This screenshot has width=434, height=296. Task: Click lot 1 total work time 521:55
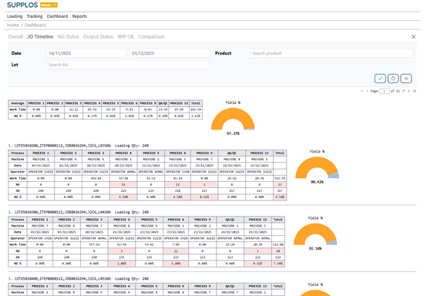tap(280, 178)
